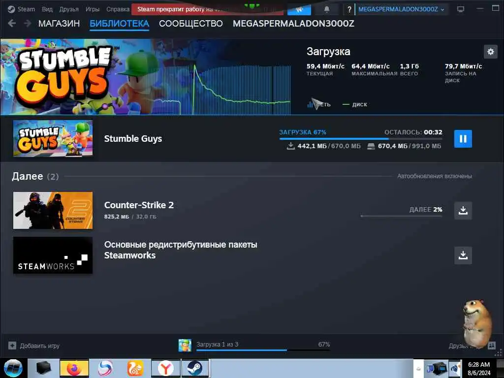Screen dimensions: 504x378
Task: Open the notifications bell
Action: (327, 9)
